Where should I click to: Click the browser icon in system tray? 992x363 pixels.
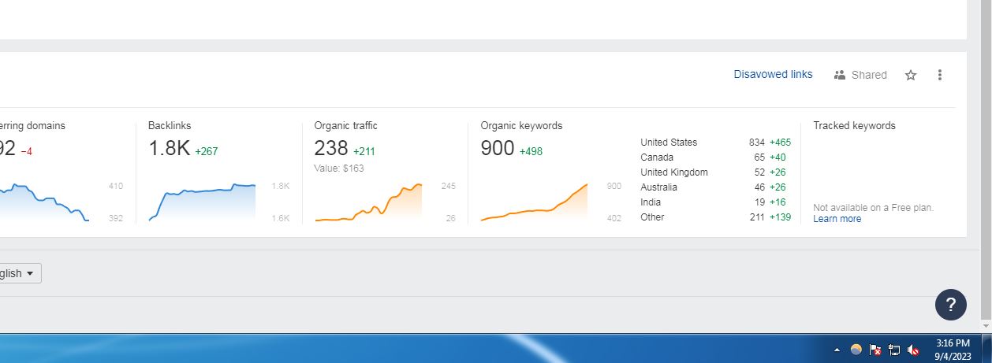click(856, 350)
